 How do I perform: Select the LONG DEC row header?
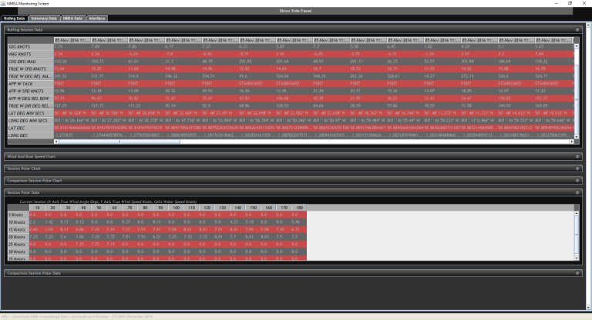pos(31,135)
